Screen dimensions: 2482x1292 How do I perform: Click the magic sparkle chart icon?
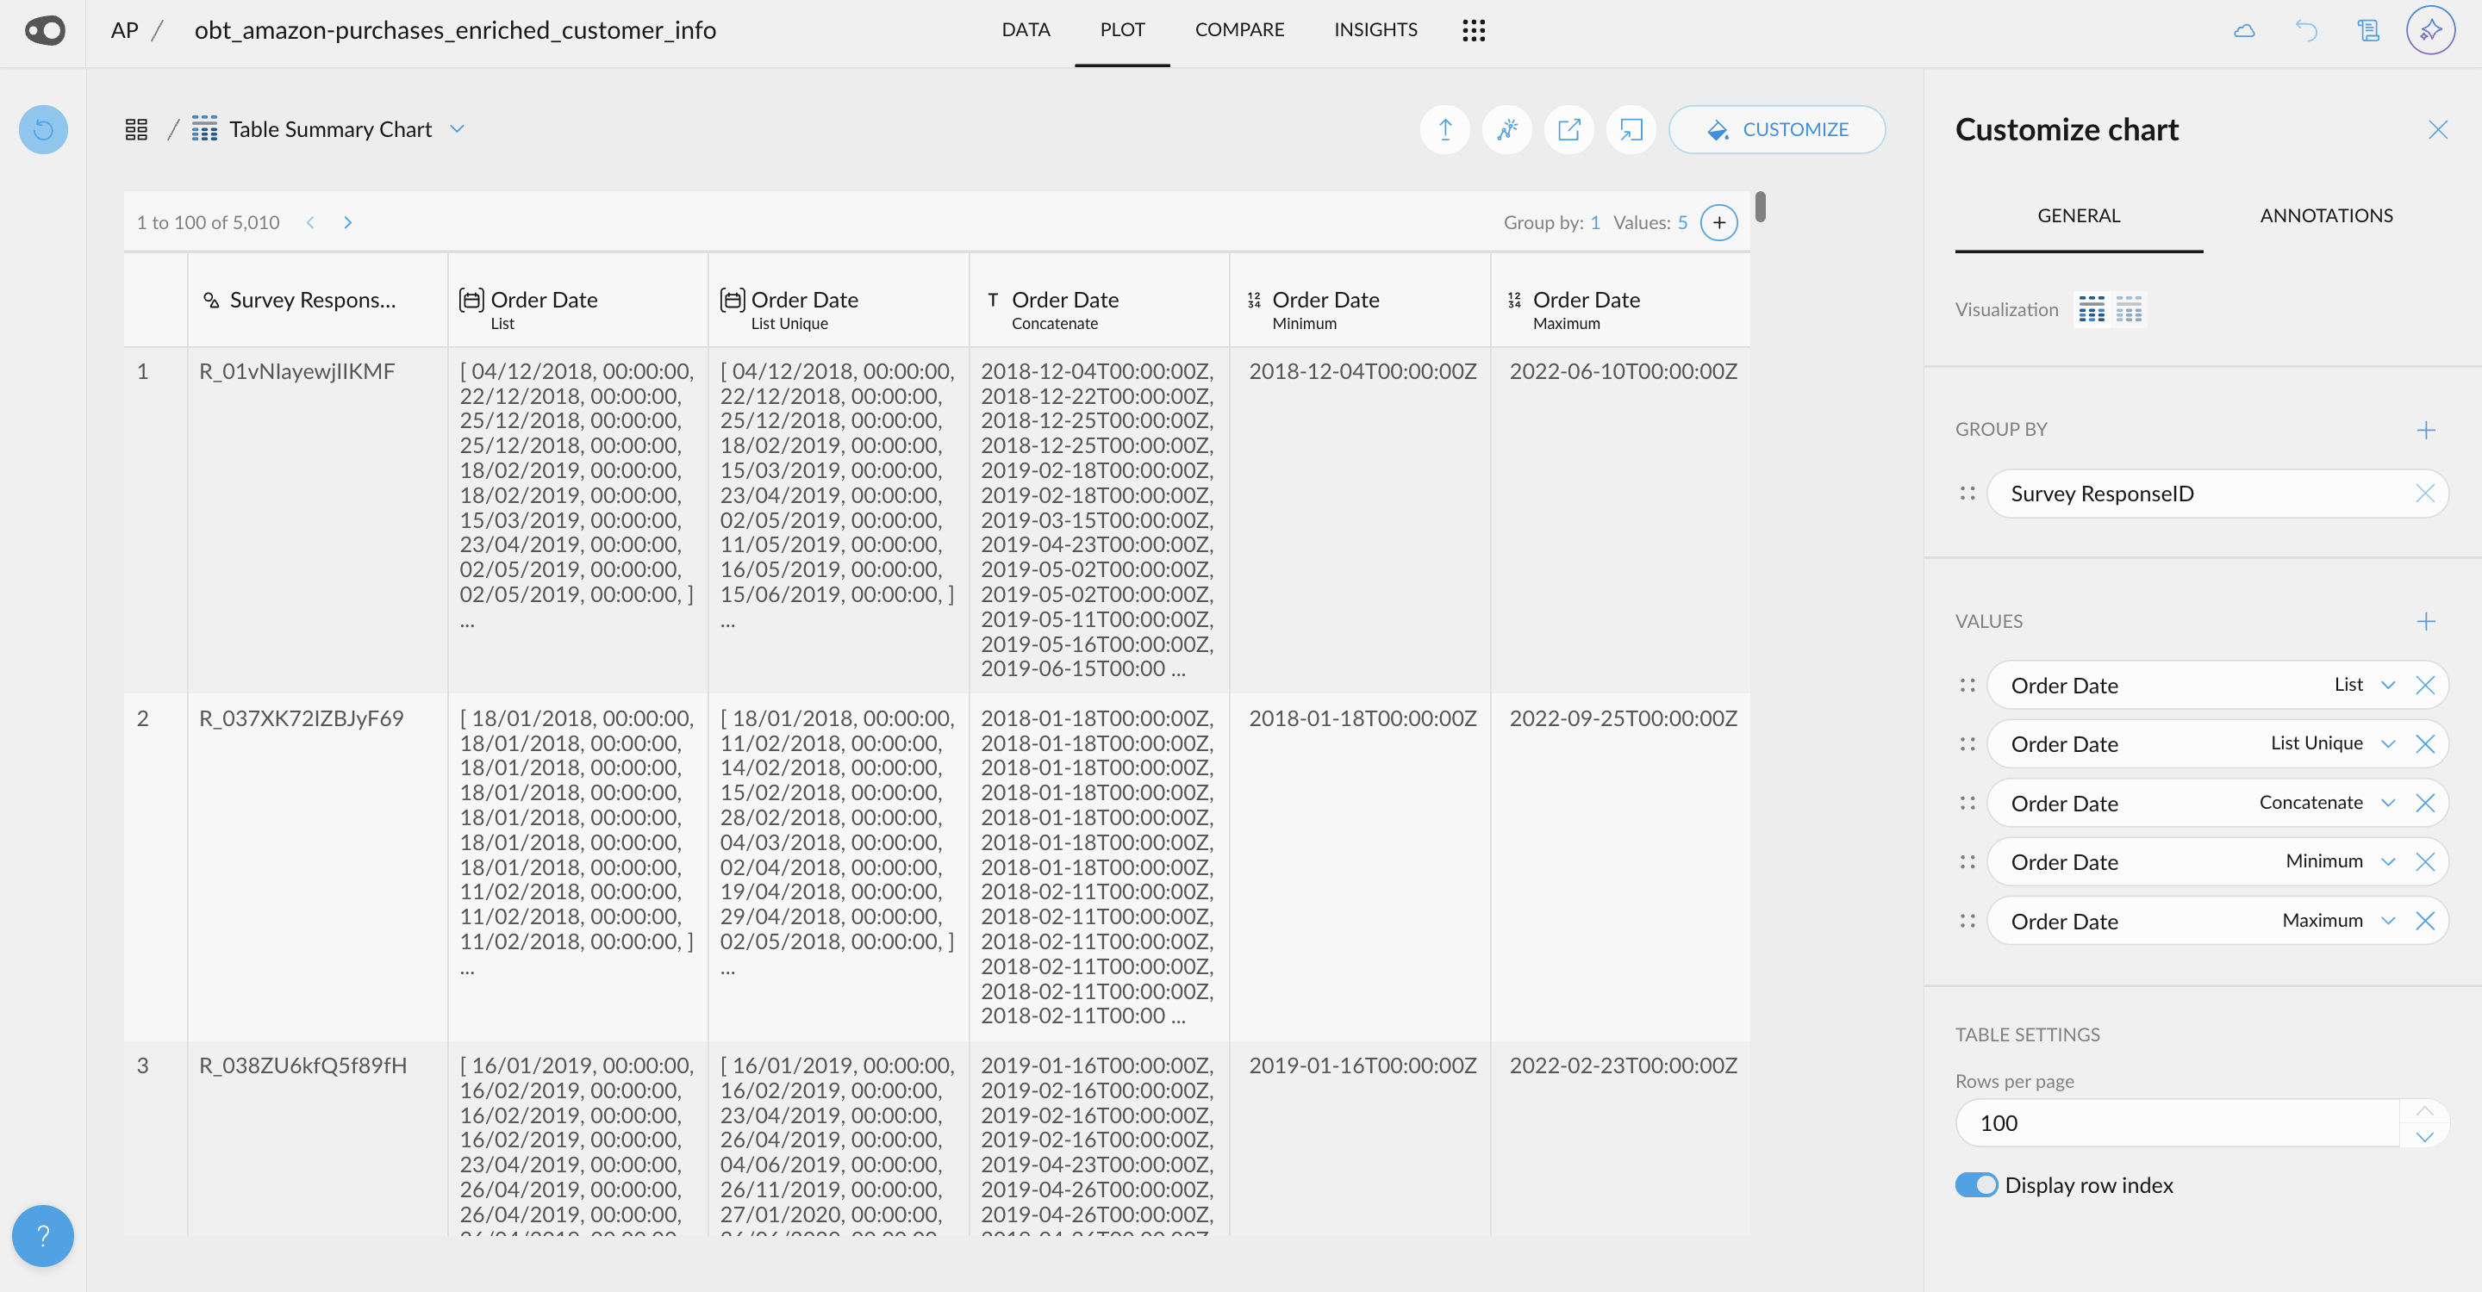coord(1507,129)
